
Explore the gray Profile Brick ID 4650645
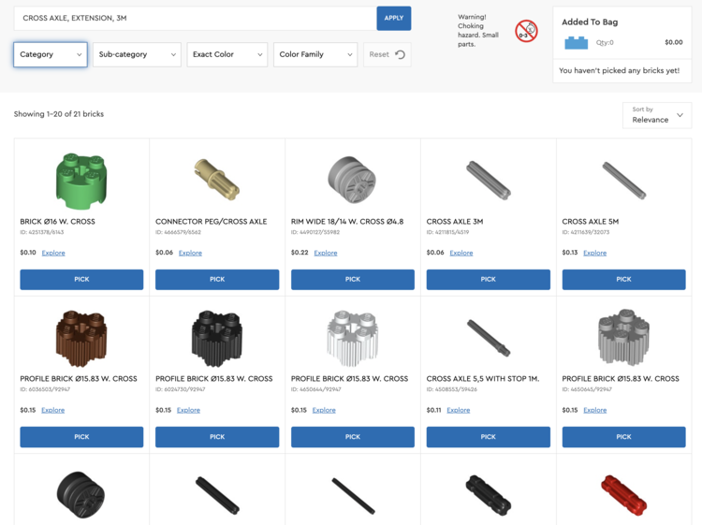point(595,410)
